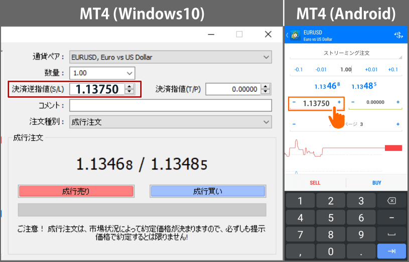Open the 注文種別 成行注文 dropdown

point(170,122)
